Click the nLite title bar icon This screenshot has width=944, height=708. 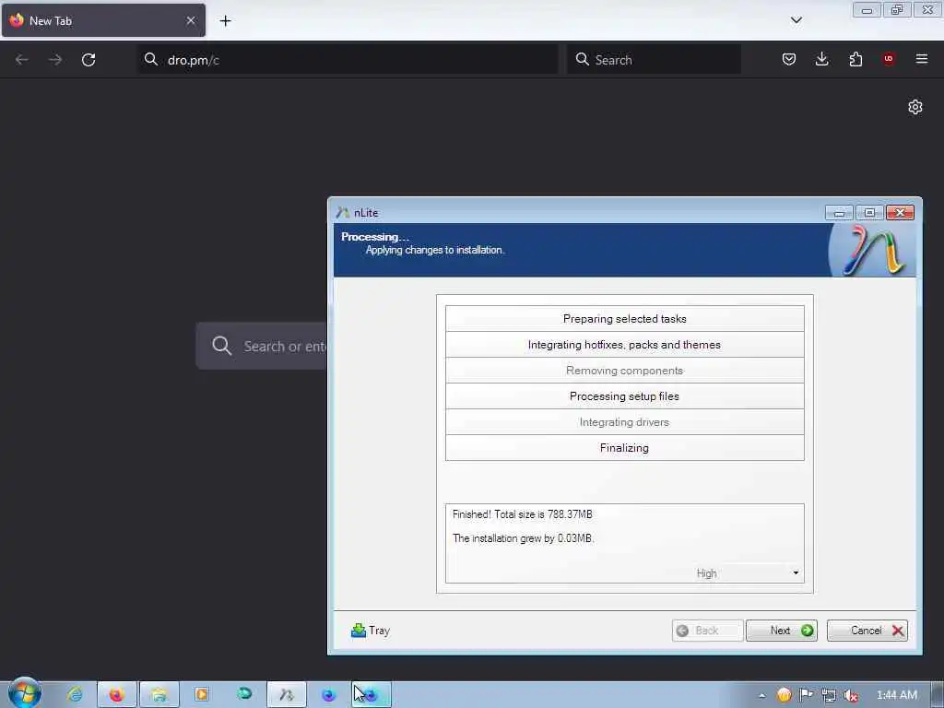[x=343, y=213]
